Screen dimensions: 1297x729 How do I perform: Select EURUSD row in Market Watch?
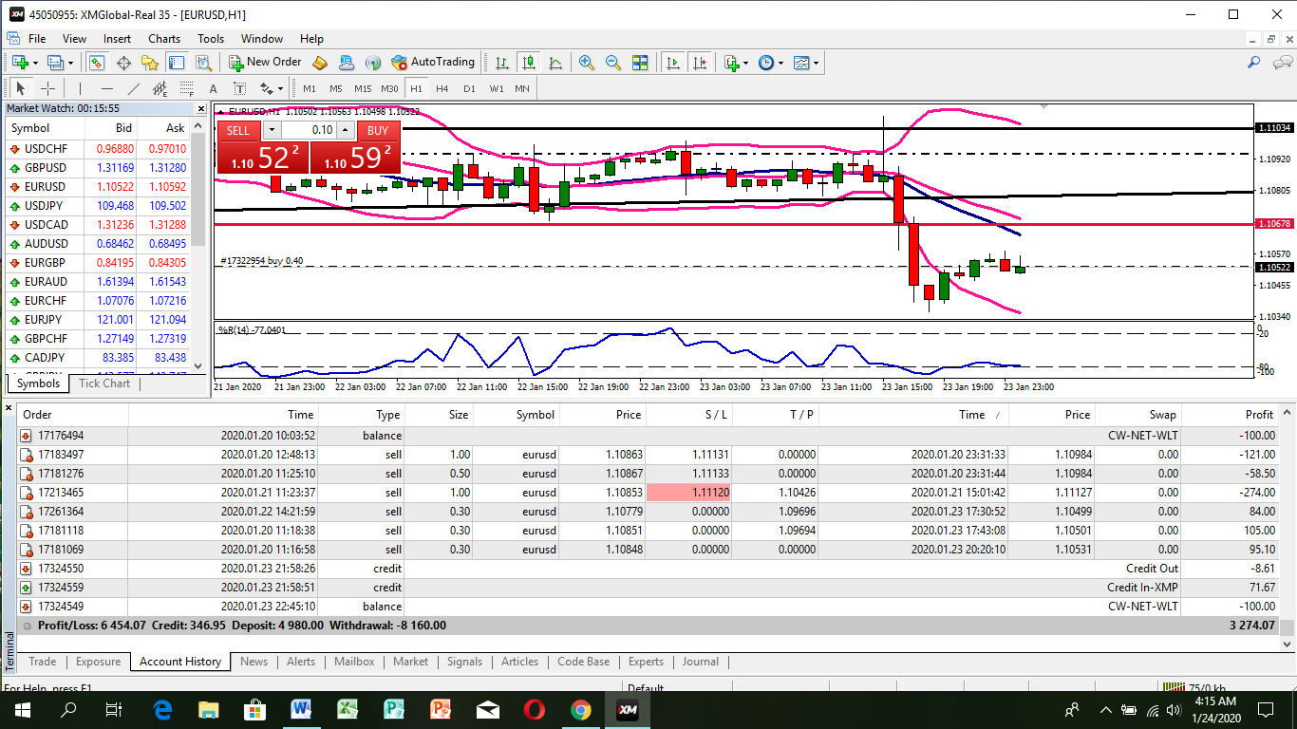[97, 187]
